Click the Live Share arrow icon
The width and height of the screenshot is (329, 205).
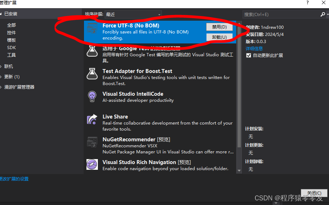tap(92, 119)
